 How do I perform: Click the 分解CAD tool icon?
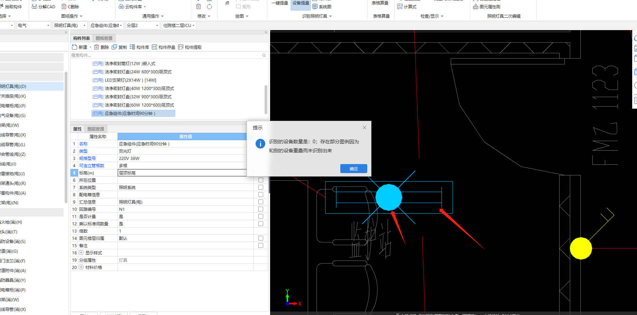35,7
